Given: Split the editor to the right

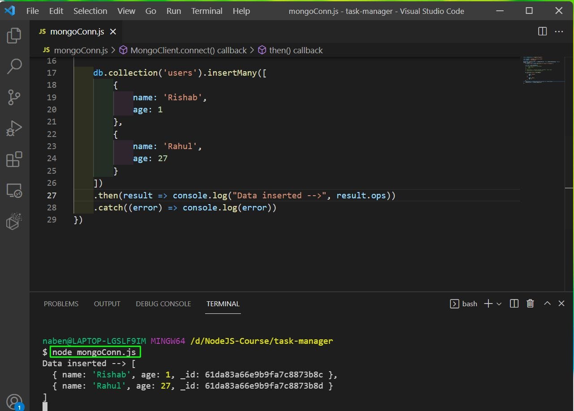Looking at the screenshot, I should click(x=542, y=31).
